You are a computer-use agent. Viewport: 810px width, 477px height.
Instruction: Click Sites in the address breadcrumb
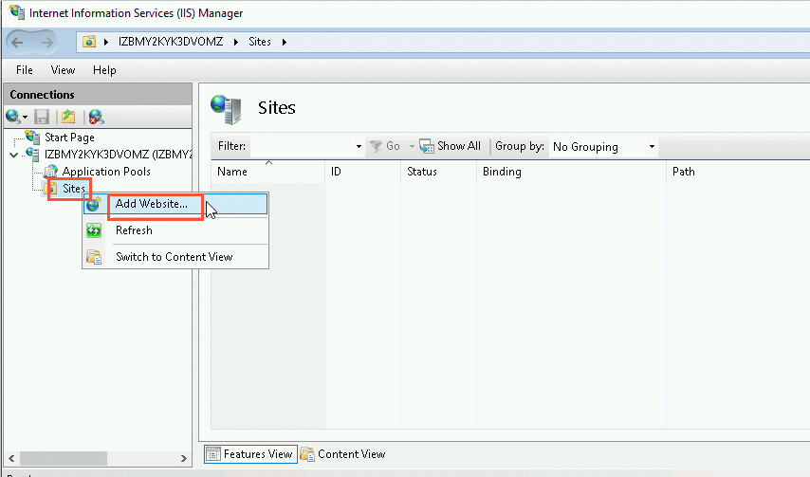260,42
